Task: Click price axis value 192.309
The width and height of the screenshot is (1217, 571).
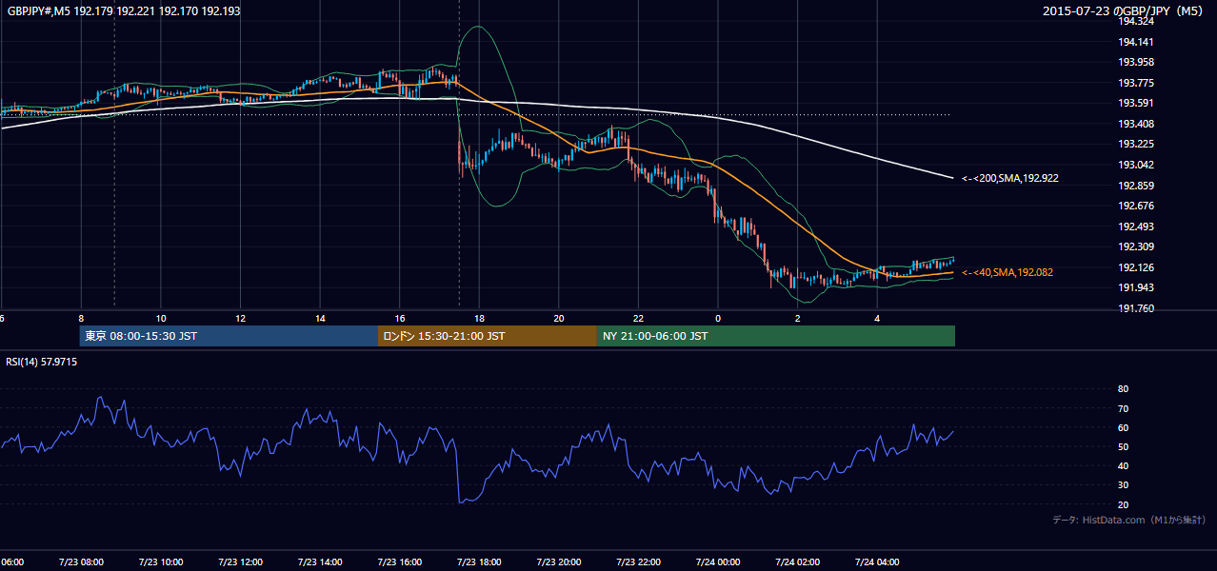Action: coord(1136,246)
